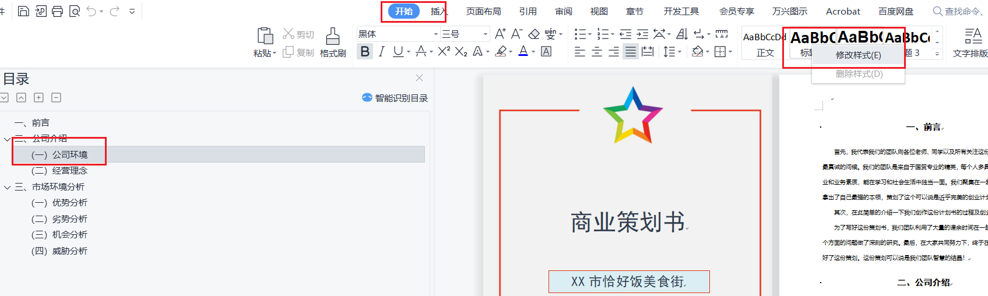Toggle Italic formatting button
988x296 pixels.
tap(382, 51)
